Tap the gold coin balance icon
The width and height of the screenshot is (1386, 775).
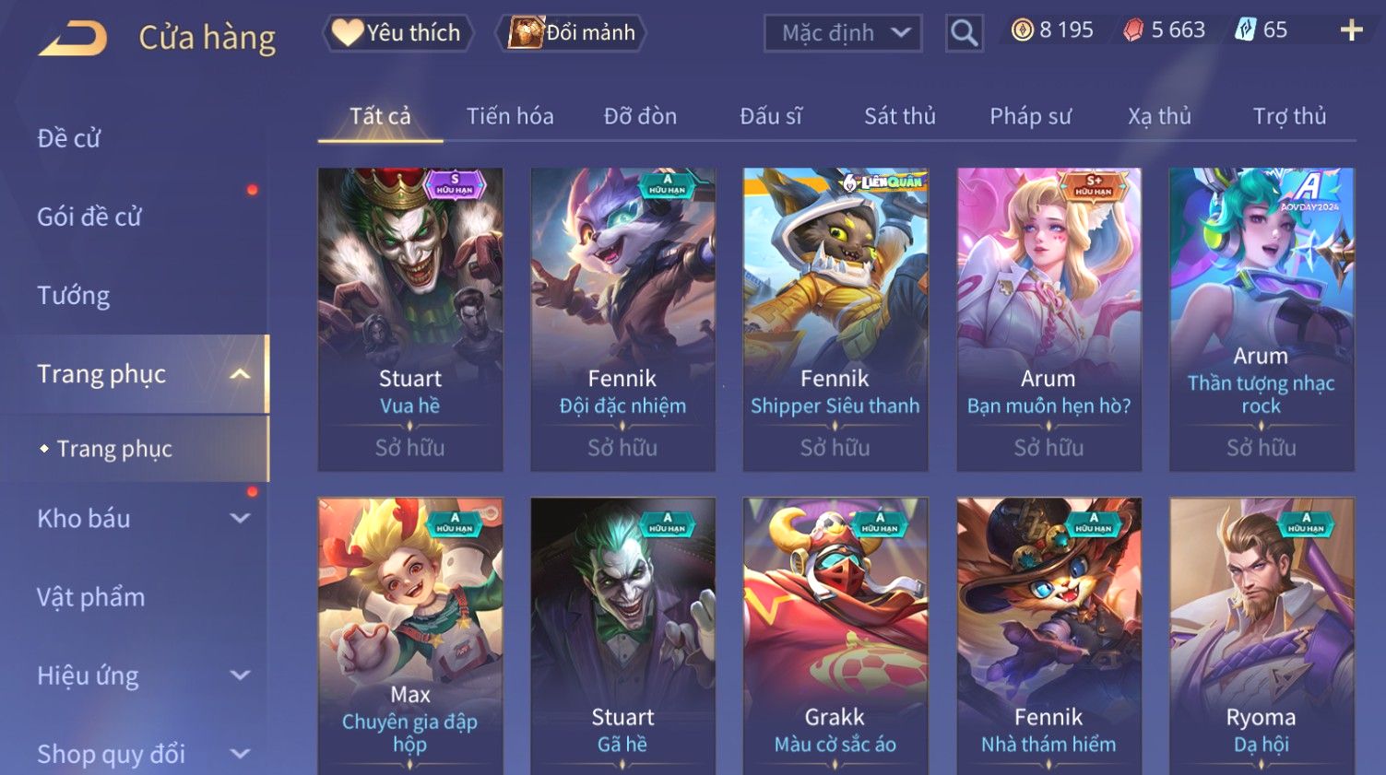[1022, 30]
